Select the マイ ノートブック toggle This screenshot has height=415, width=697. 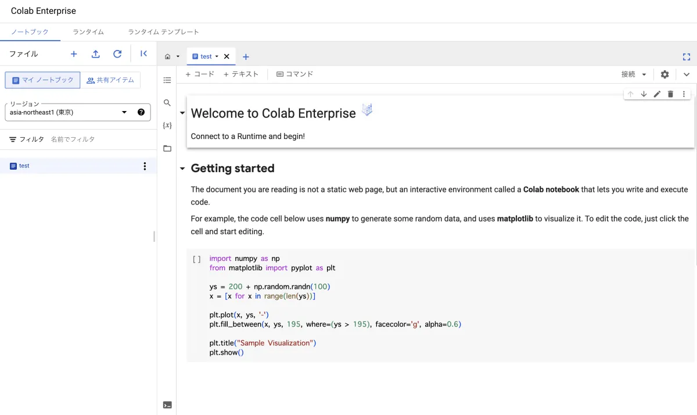tap(43, 80)
